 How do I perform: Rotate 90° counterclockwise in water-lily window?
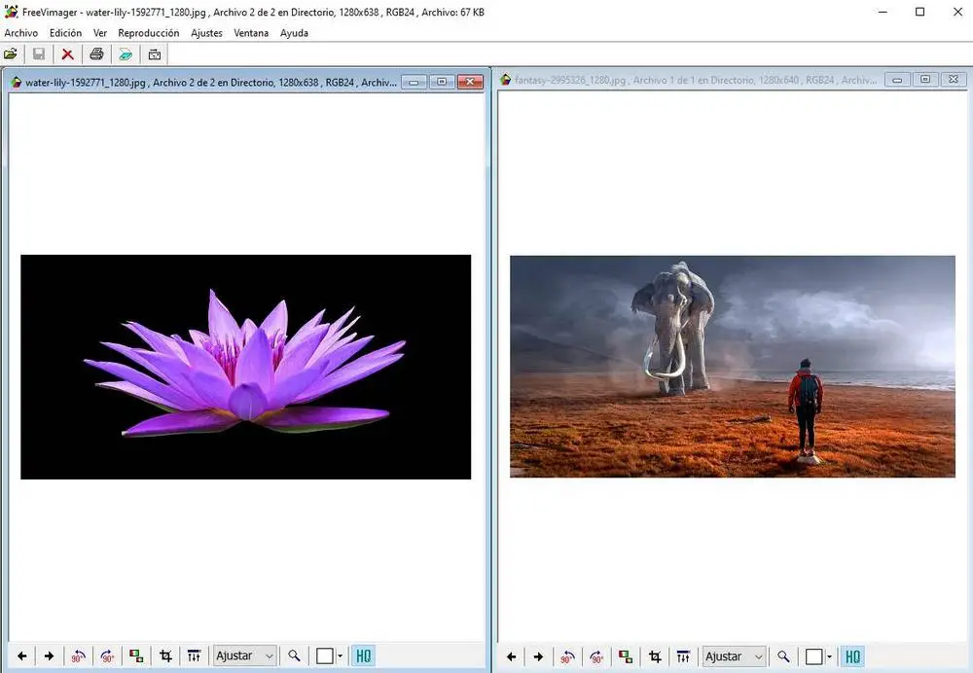(78, 655)
